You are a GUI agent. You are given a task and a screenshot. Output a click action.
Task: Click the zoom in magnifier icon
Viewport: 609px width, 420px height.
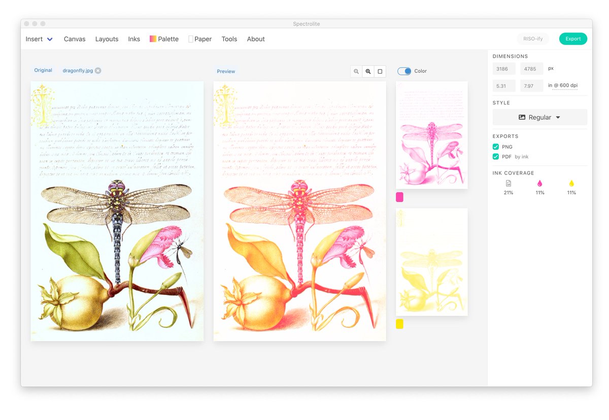pyautogui.click(x=368, y=72)
